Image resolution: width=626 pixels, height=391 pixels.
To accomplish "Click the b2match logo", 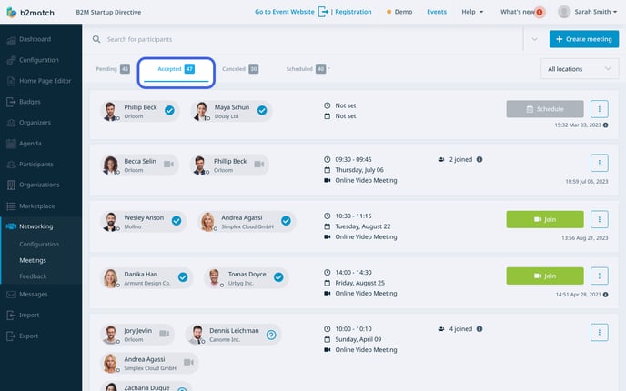I will coord(30,12).
